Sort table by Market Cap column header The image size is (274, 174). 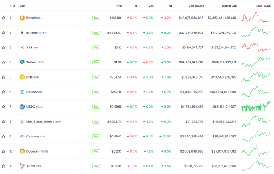tap(229, 6)
